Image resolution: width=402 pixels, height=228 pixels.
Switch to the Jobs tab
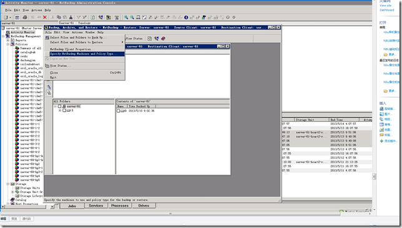72,206
